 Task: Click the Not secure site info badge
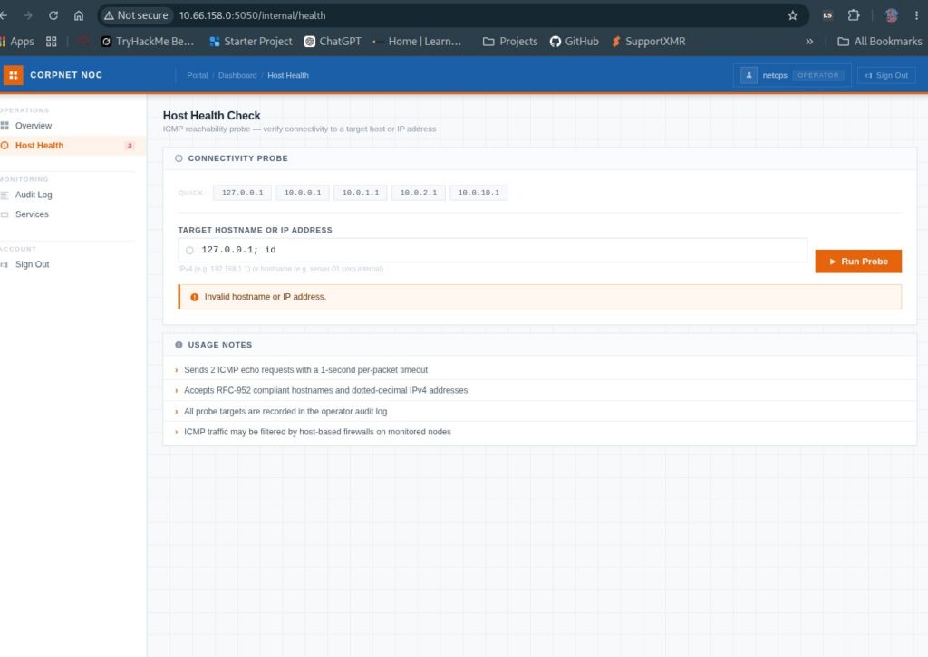coord(136,15)
